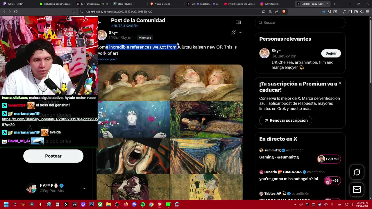Switch to the Farfadox en X tab
The image size is (372, 209).
(92, 4)
